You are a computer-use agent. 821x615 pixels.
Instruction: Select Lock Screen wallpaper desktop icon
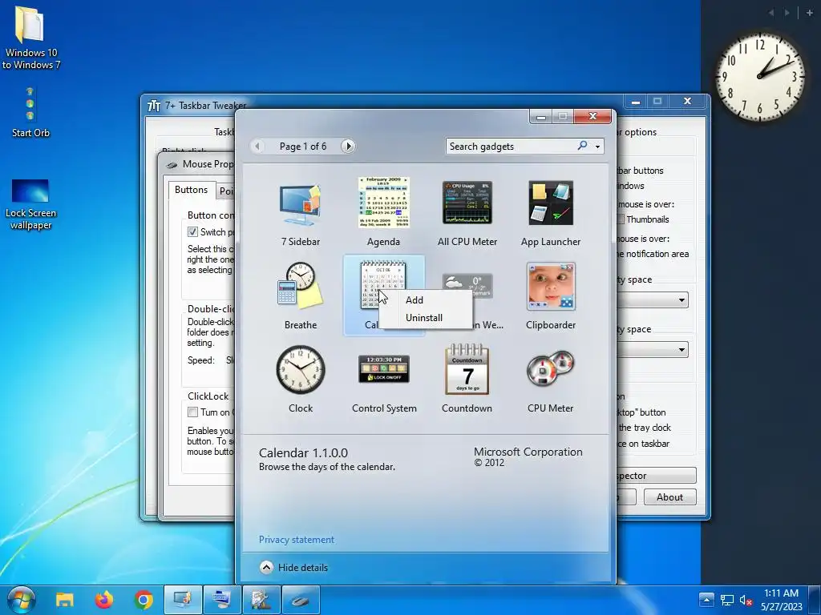[x=30, y=204]
